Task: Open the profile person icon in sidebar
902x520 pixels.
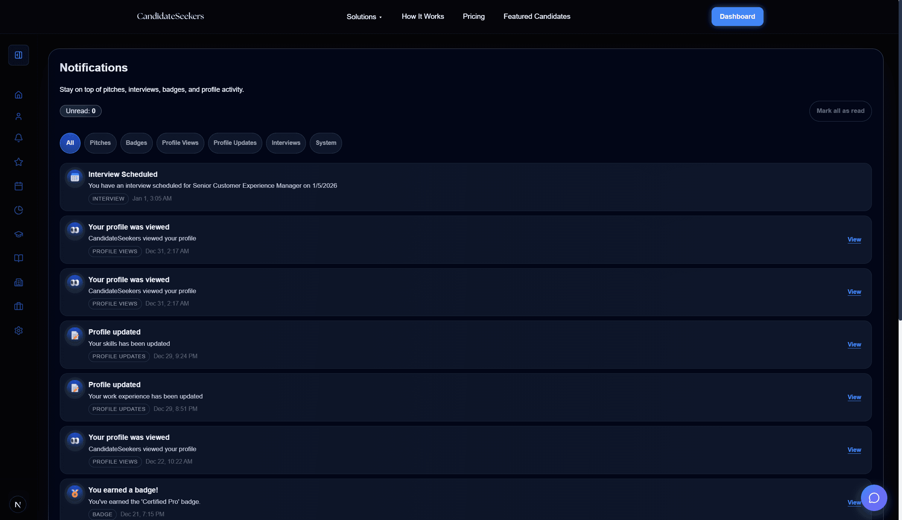Action: pyautogui.click(x=18, y=116)
